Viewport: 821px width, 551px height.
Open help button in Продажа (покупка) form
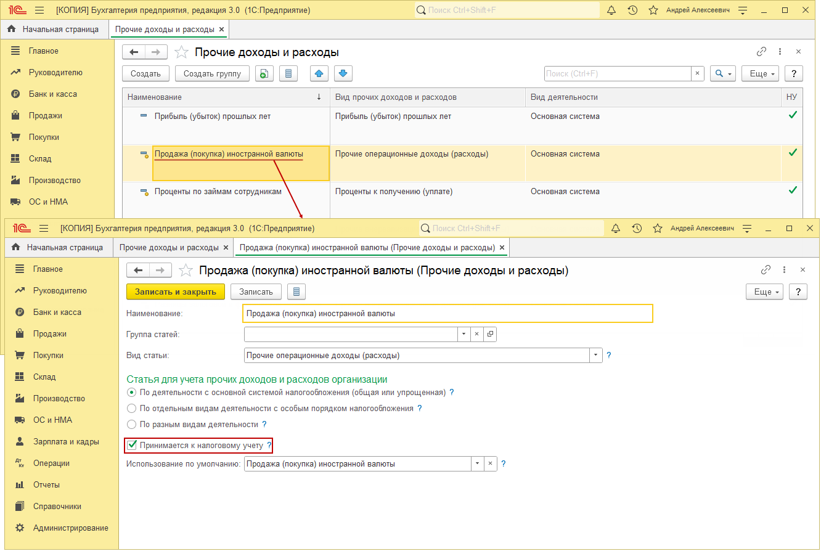click(x=798, y=292)
